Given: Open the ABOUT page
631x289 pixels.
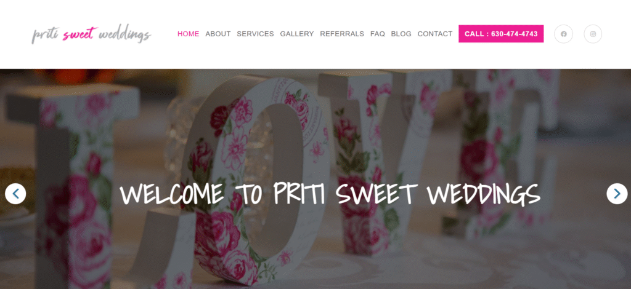Looking at the screenshot, I should 218,34.
